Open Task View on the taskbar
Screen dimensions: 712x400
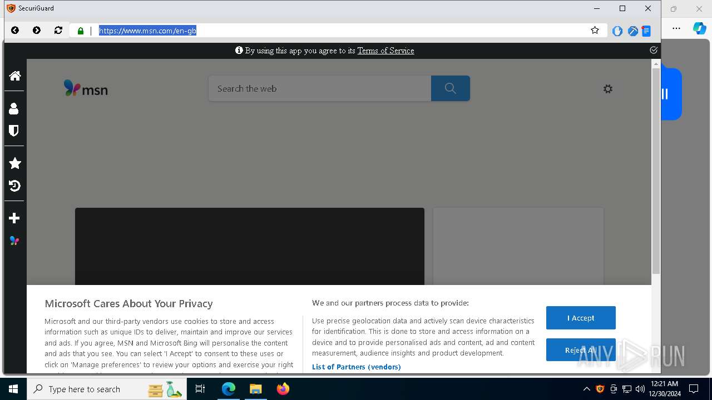(x=200, y=389)
